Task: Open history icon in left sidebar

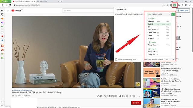Action: coord(2,14)
